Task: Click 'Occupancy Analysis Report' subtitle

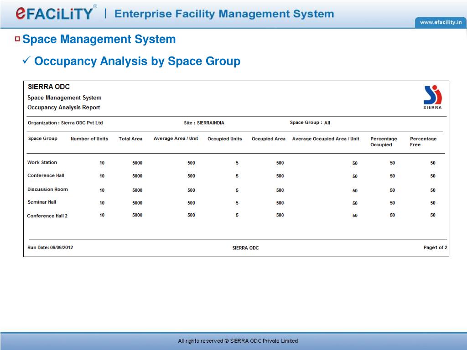Action: point(63,108)
